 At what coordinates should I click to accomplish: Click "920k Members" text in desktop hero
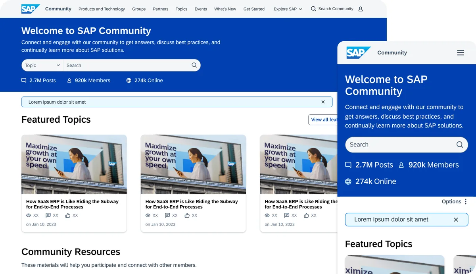point(92,80)
